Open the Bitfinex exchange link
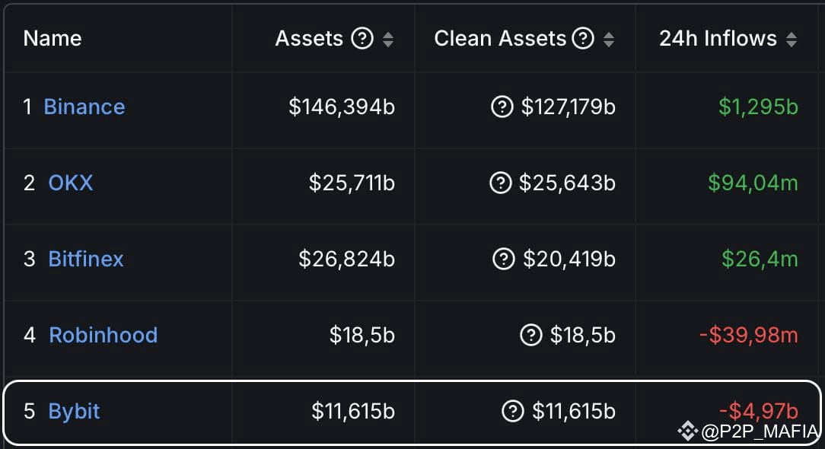Screen dimensions: 825x449 pos(86,259)
